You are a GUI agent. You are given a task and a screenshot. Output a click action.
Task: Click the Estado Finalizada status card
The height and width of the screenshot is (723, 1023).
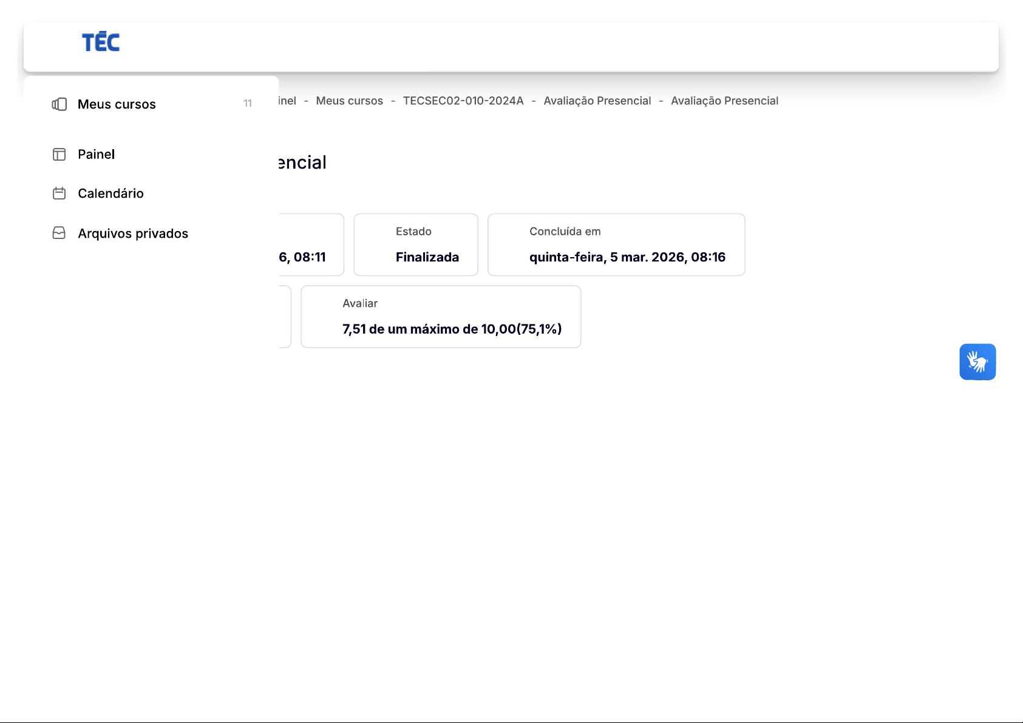coord(416,245)
